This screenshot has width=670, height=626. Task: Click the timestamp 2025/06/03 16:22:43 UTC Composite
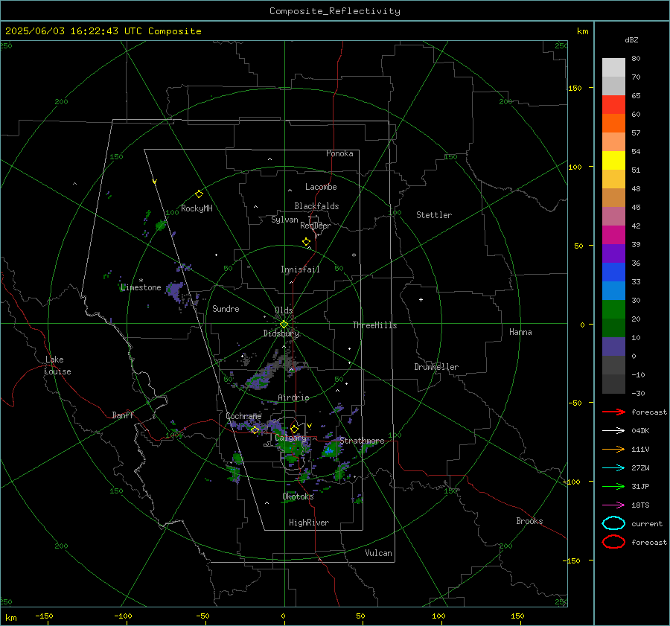[x=103, y=31]
